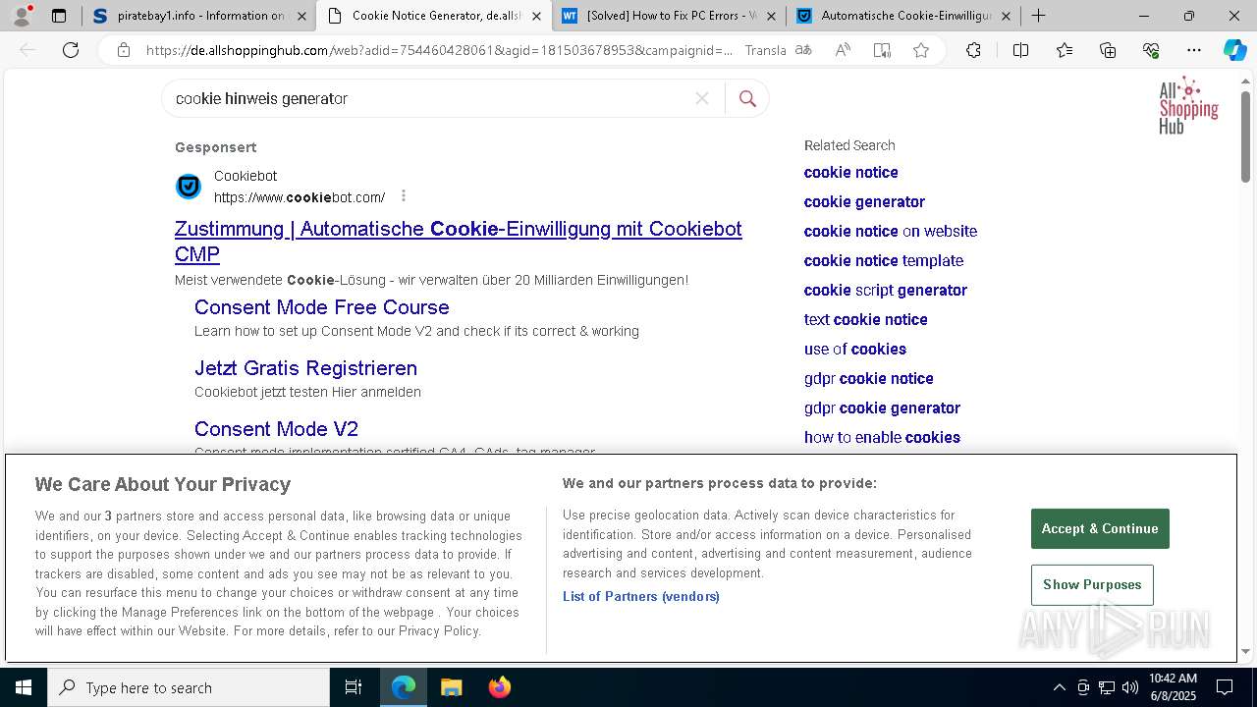Open List of Partners (vendors) link
This screenshot has height=707, width=1257.
tap(641, 596)
